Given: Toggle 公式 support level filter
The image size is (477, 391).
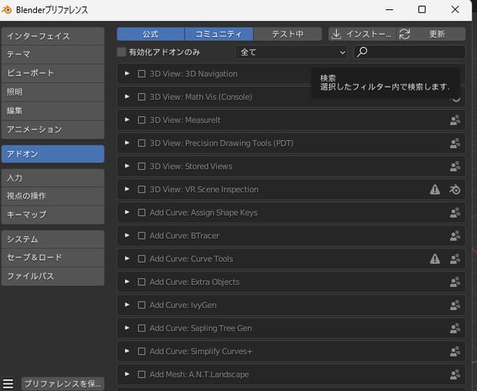Looking at the screenshot, I should pos(151,34).
